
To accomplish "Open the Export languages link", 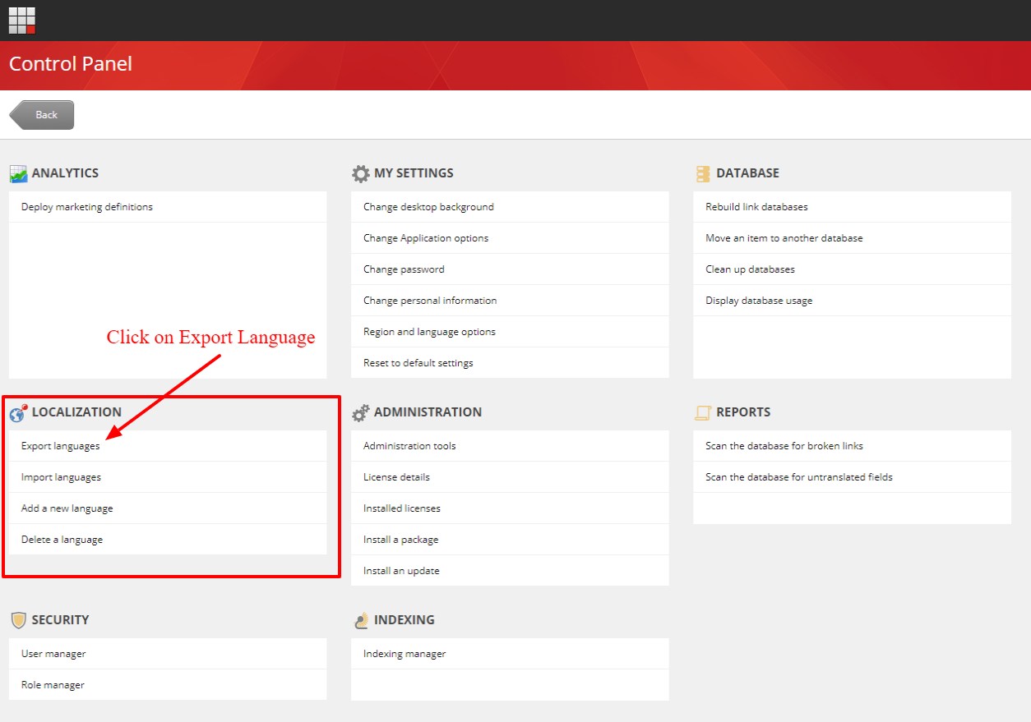I will 61,446.
